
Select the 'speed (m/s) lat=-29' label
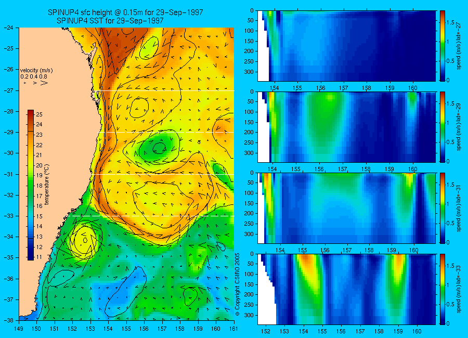(459, 127)
